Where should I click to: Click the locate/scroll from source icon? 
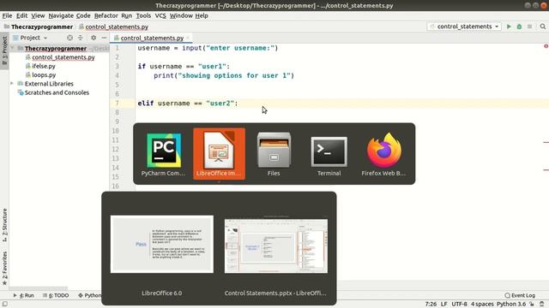point(69,38)
